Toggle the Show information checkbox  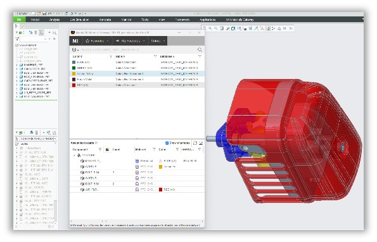(167, 143)
